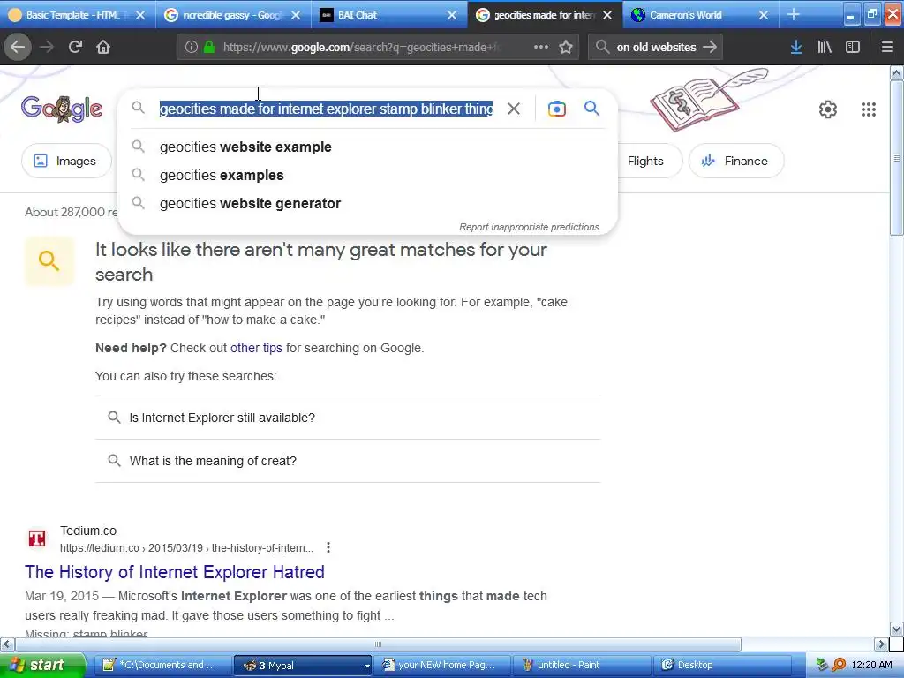The height and width of the screenshot is (678, 904).
Task: Select the Flights search filter
Action: click(x=645, y=161)
